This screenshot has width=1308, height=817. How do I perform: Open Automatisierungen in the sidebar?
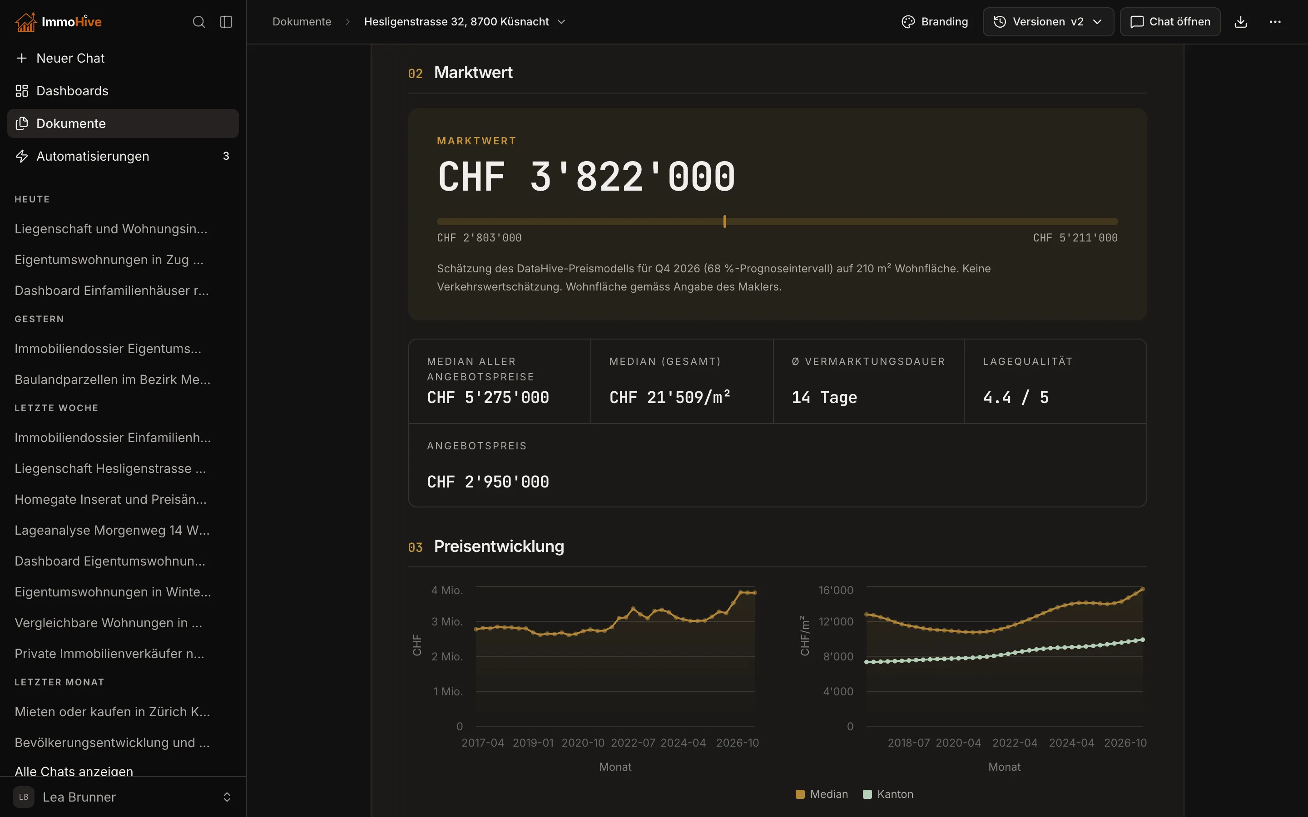[x=123, y=156]
